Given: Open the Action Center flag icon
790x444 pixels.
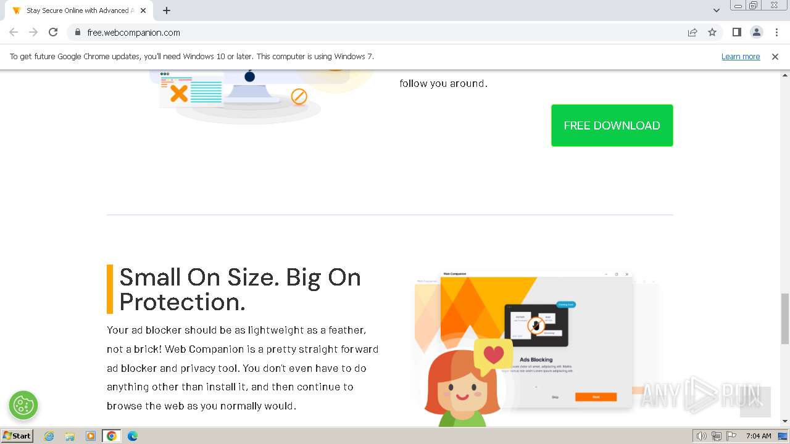Looking at the screenshot, I should point(732,436).
